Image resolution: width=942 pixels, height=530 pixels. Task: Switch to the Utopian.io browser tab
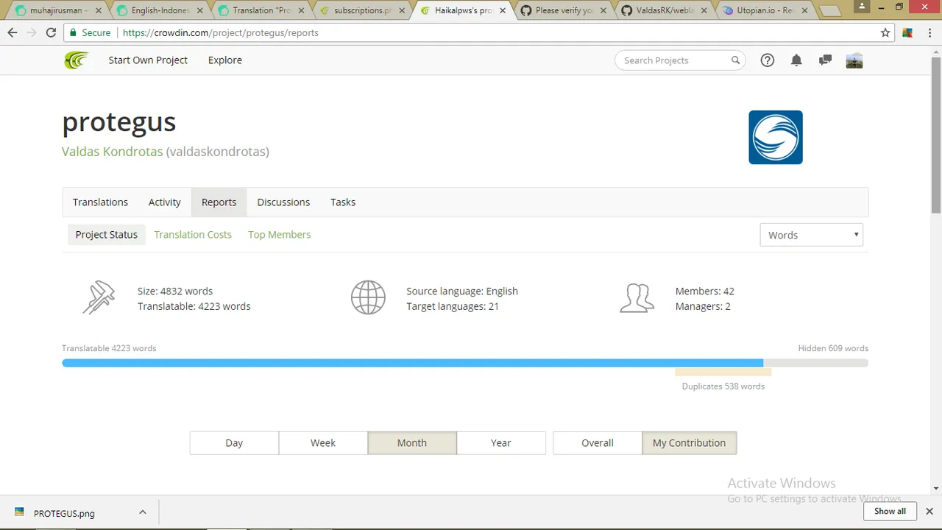[765, 10]
